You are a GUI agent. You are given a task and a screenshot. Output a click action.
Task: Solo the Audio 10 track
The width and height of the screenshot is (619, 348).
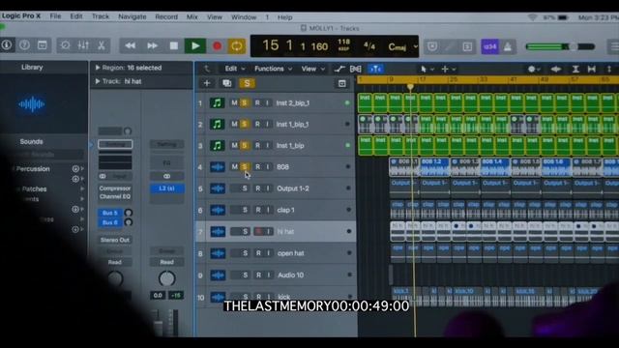(245, 275)
